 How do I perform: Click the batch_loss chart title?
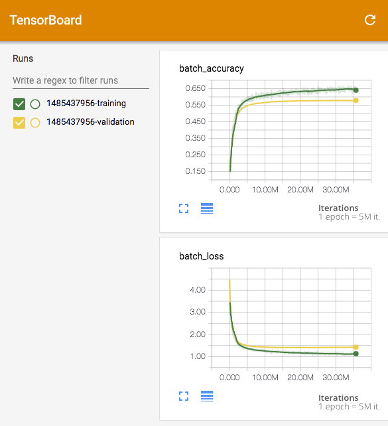pyautogui.click(x=202, y=256)
